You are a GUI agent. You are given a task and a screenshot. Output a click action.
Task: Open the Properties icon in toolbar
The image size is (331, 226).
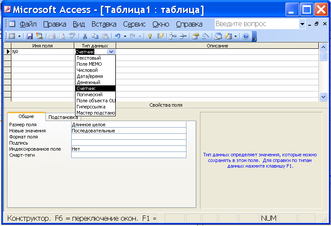click(196, 36)
